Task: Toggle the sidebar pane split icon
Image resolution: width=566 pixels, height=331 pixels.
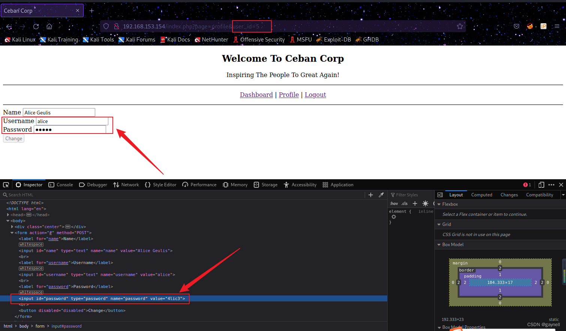Action: [x=440, y=195]
